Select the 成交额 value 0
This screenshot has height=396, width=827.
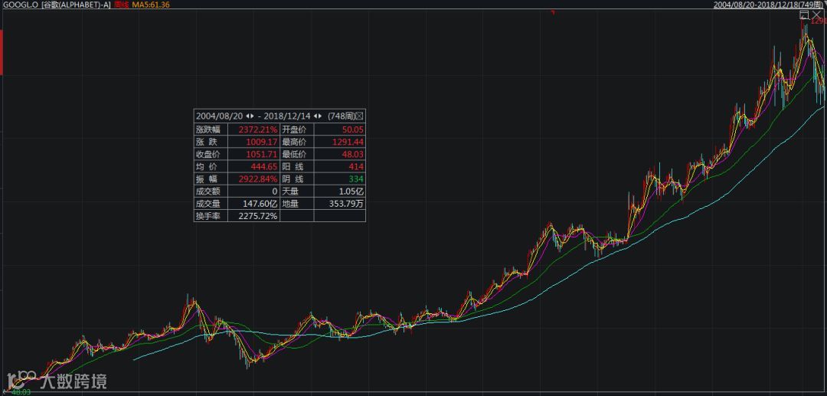275,191
